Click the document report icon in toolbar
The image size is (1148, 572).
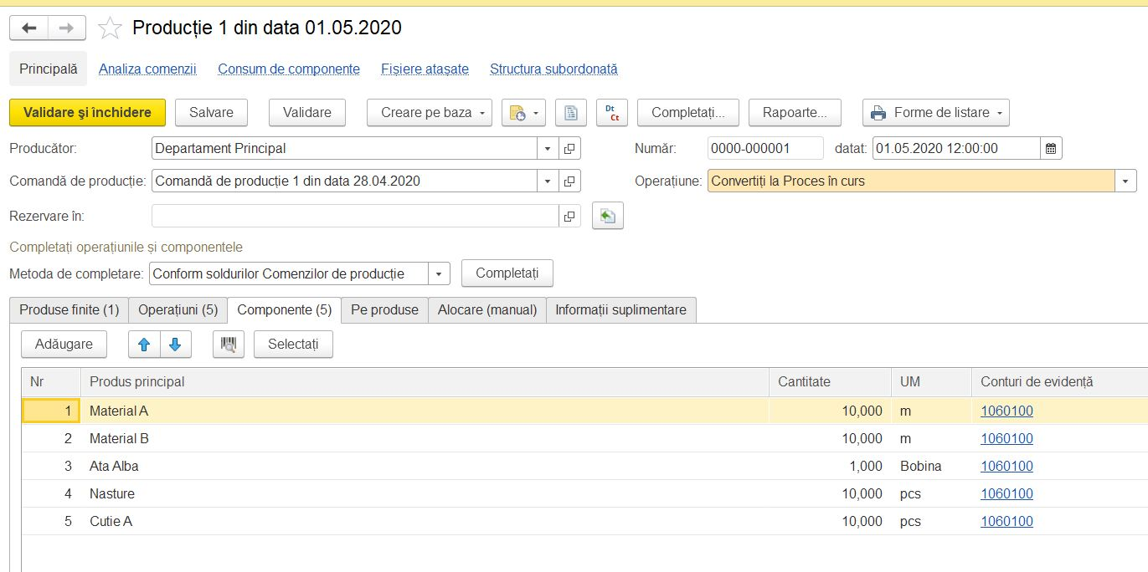(571, 112)
